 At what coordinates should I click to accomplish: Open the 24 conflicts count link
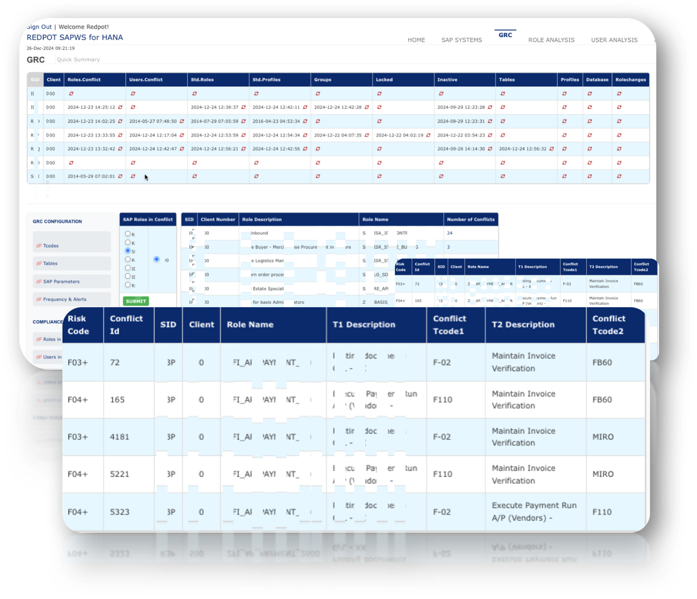[449, 233]
